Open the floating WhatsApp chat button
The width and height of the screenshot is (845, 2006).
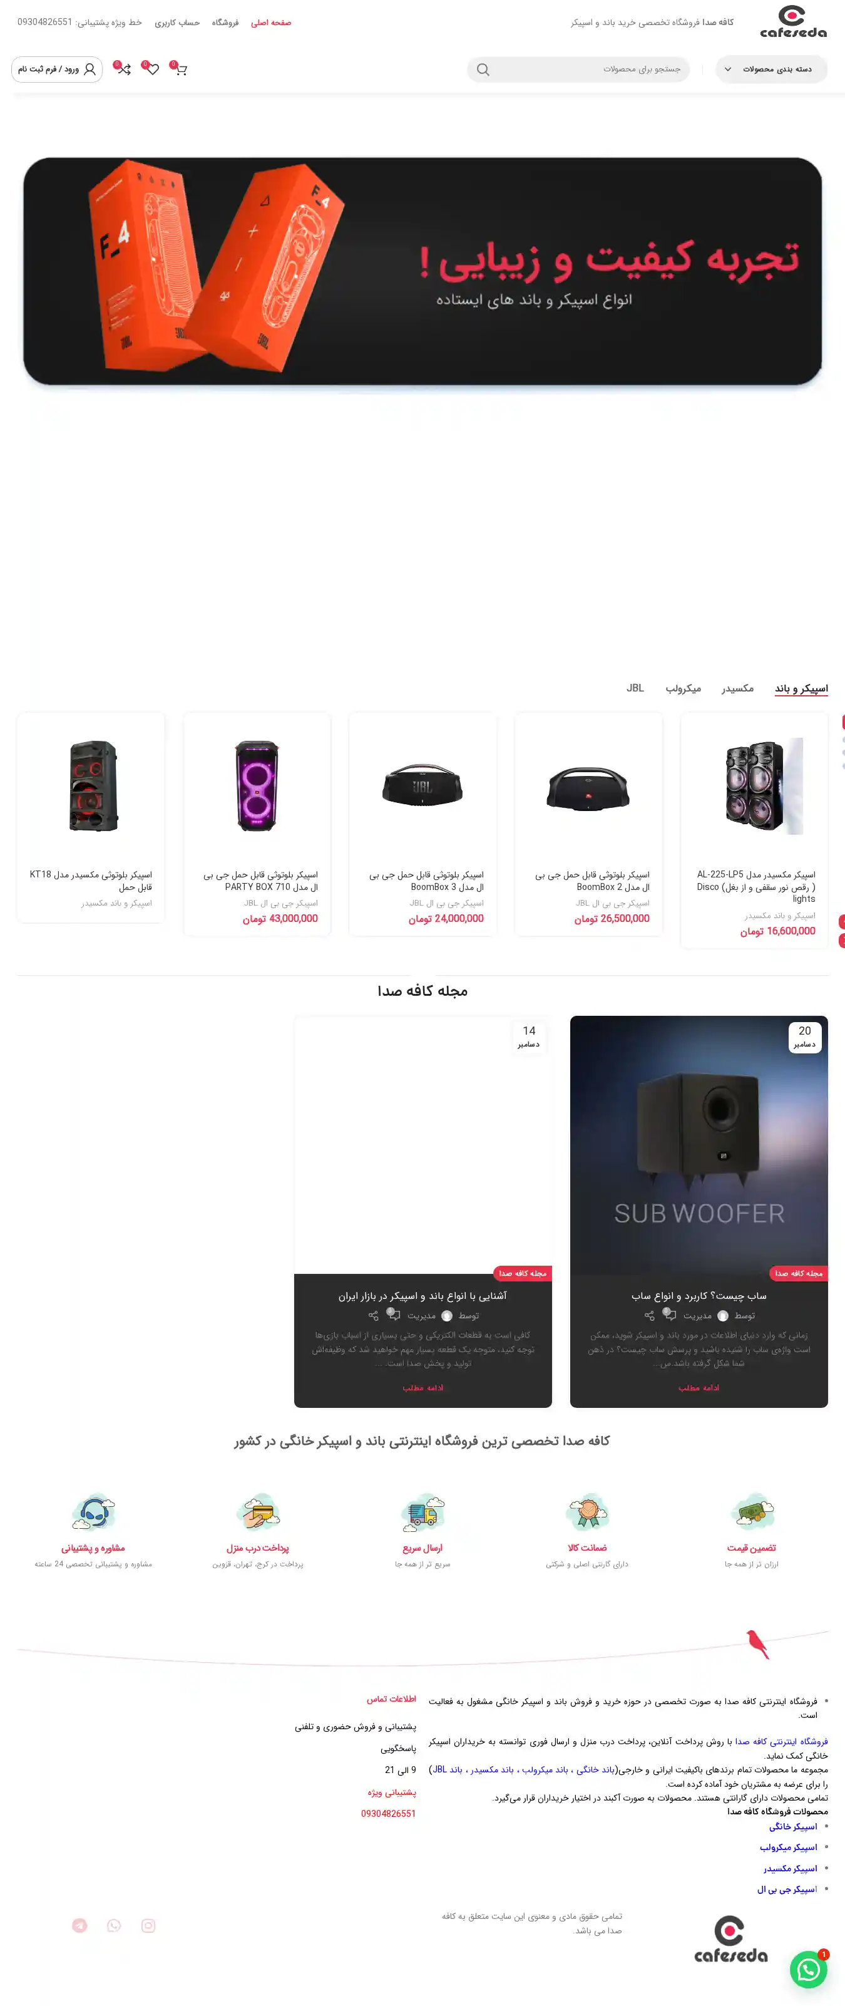pyautogui.click(x=809, y=1970)
